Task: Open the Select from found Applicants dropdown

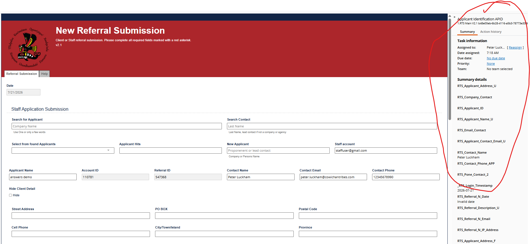Action: coord(63,151)
